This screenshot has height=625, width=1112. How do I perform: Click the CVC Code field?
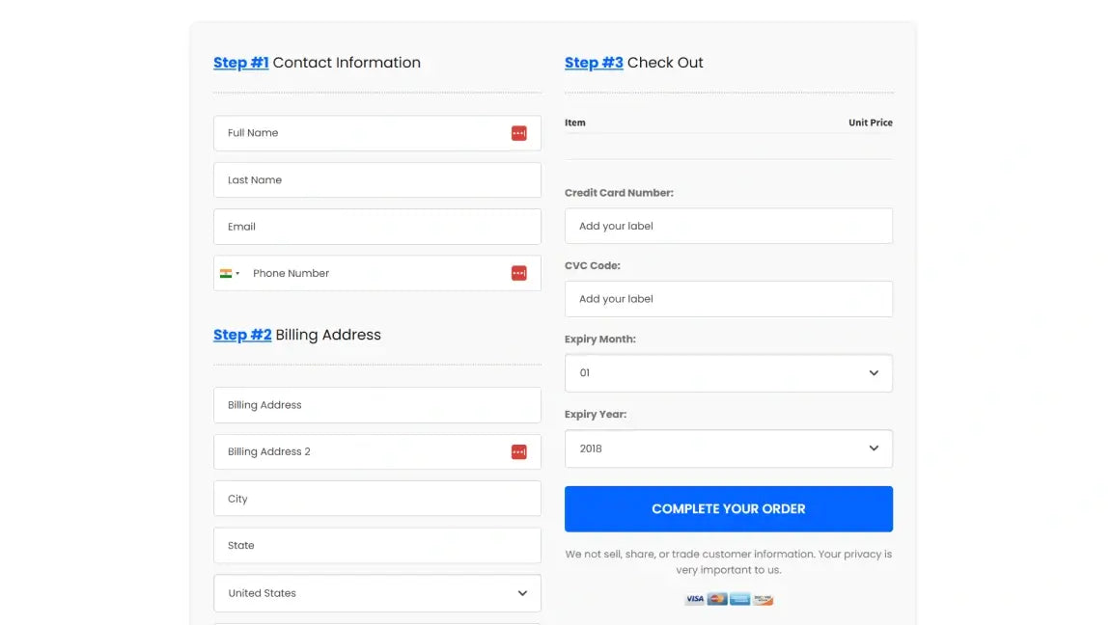728,299
